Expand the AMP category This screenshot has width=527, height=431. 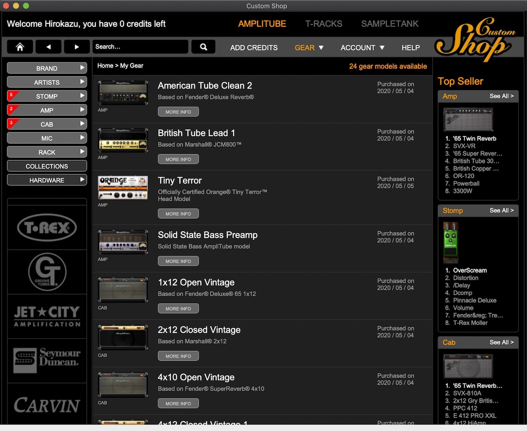pos(47,110)
